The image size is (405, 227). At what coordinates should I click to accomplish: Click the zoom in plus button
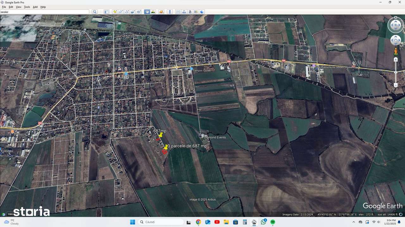click(396, 60)
